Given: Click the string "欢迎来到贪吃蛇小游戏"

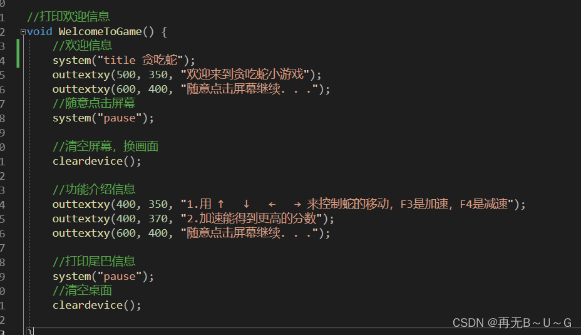Looking at the screenshot, I should pos(245,75).
